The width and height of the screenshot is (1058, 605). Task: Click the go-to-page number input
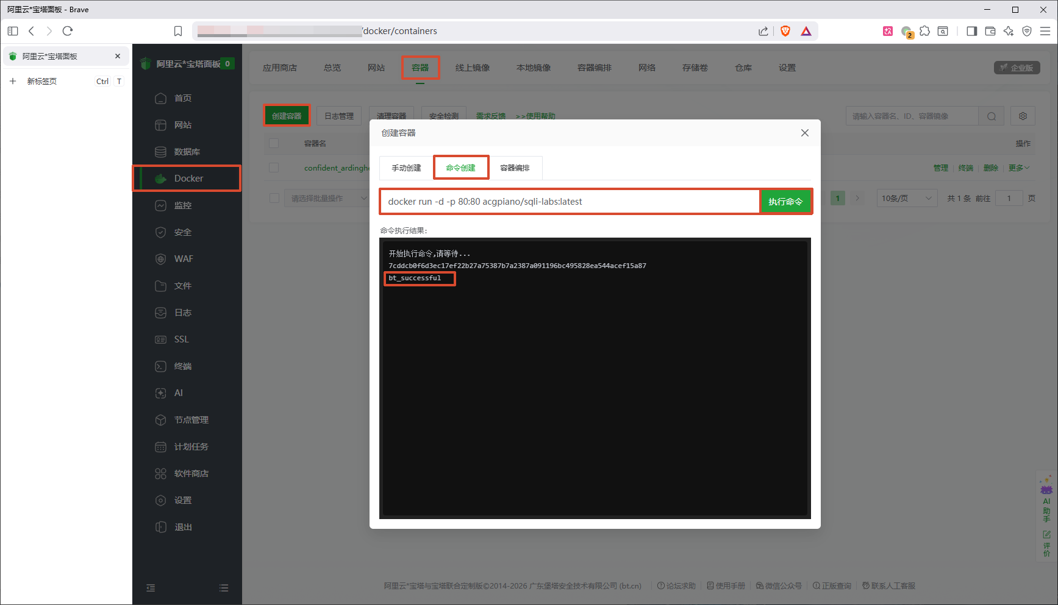coord(1009,198)
